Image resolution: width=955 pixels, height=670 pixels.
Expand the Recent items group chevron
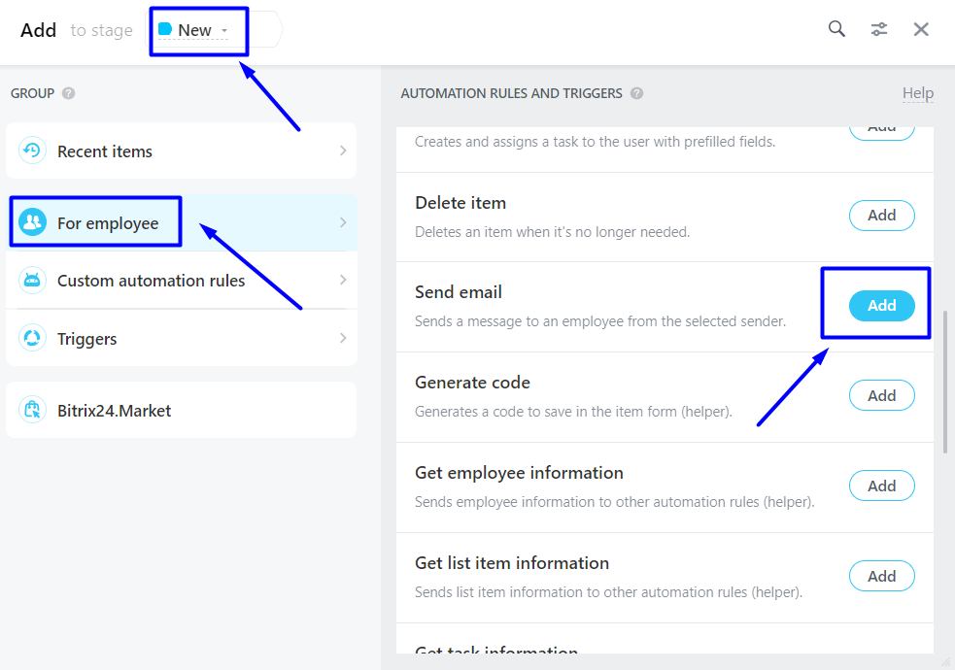point(343,151)
